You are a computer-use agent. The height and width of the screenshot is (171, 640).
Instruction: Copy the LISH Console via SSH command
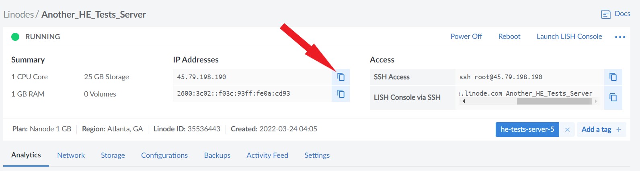pos(613,97)
